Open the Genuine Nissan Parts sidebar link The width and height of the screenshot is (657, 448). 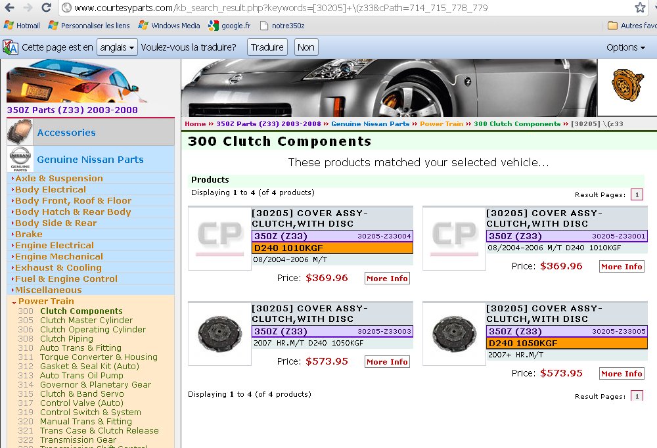(91, 159)
